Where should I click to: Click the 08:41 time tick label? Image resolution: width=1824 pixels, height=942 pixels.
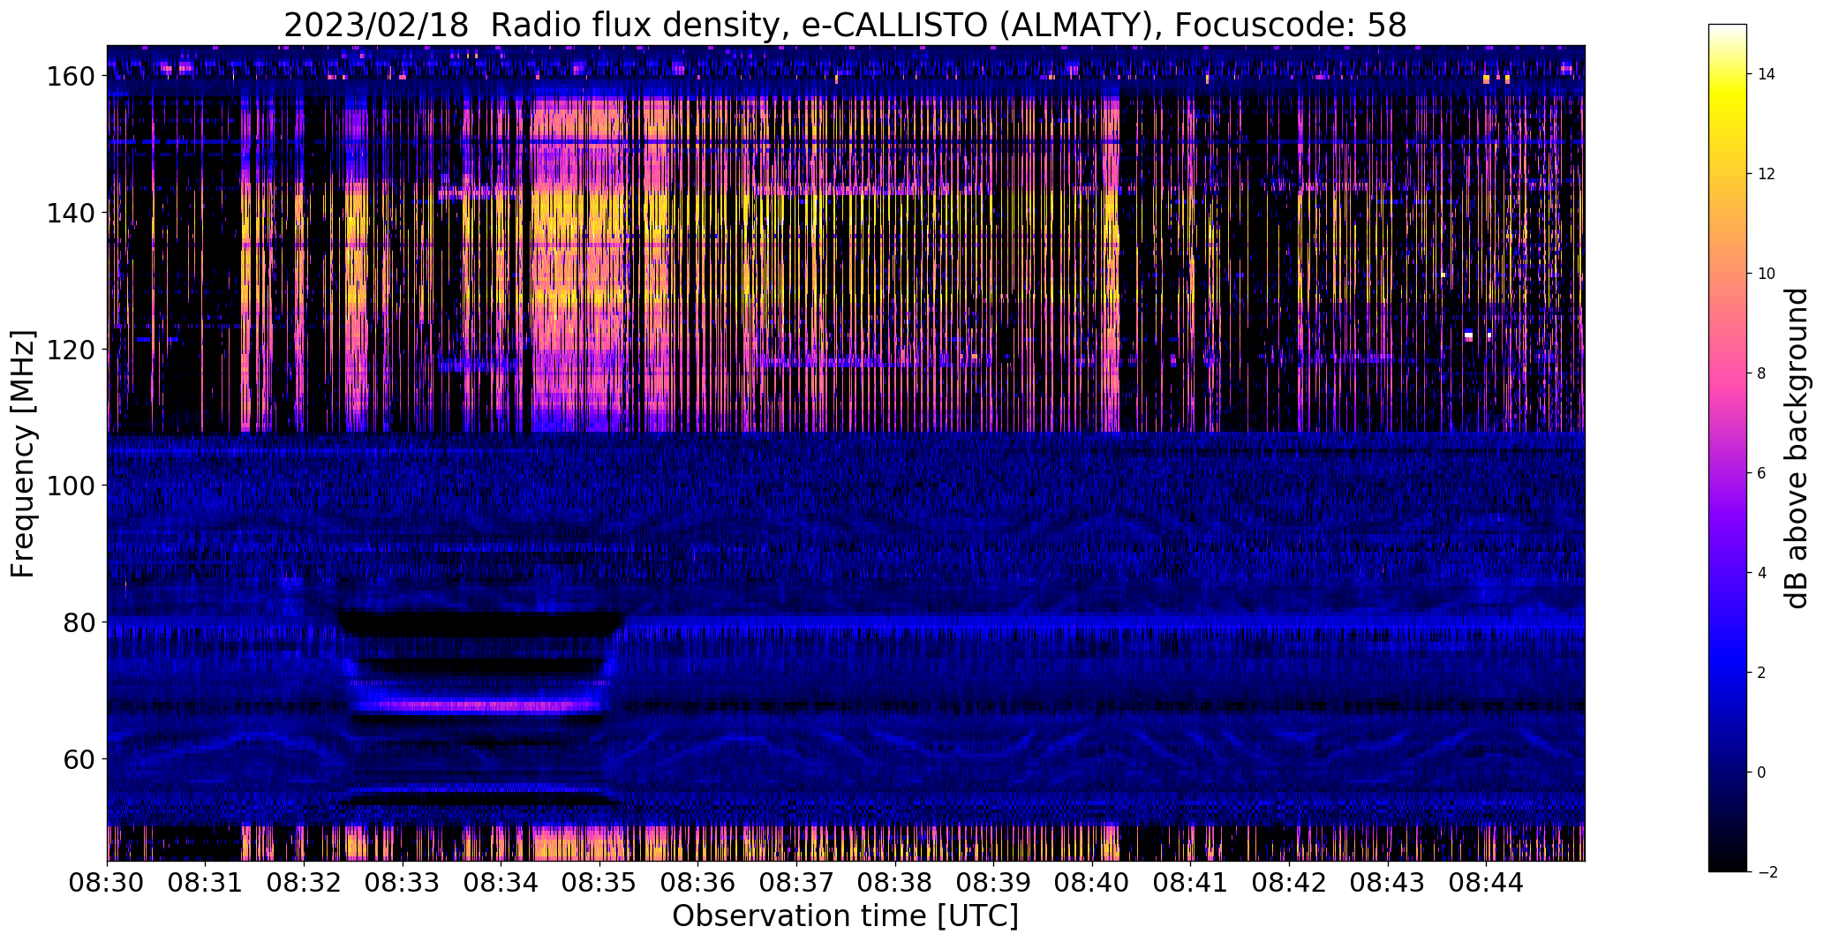click(x=1191, y=882)
